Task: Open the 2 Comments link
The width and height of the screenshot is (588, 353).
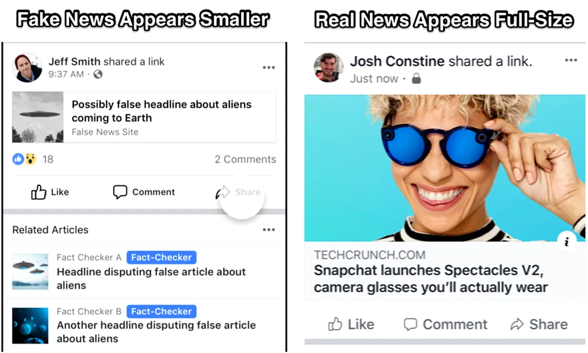Action: pyautogui.click(x=245, y=159)
